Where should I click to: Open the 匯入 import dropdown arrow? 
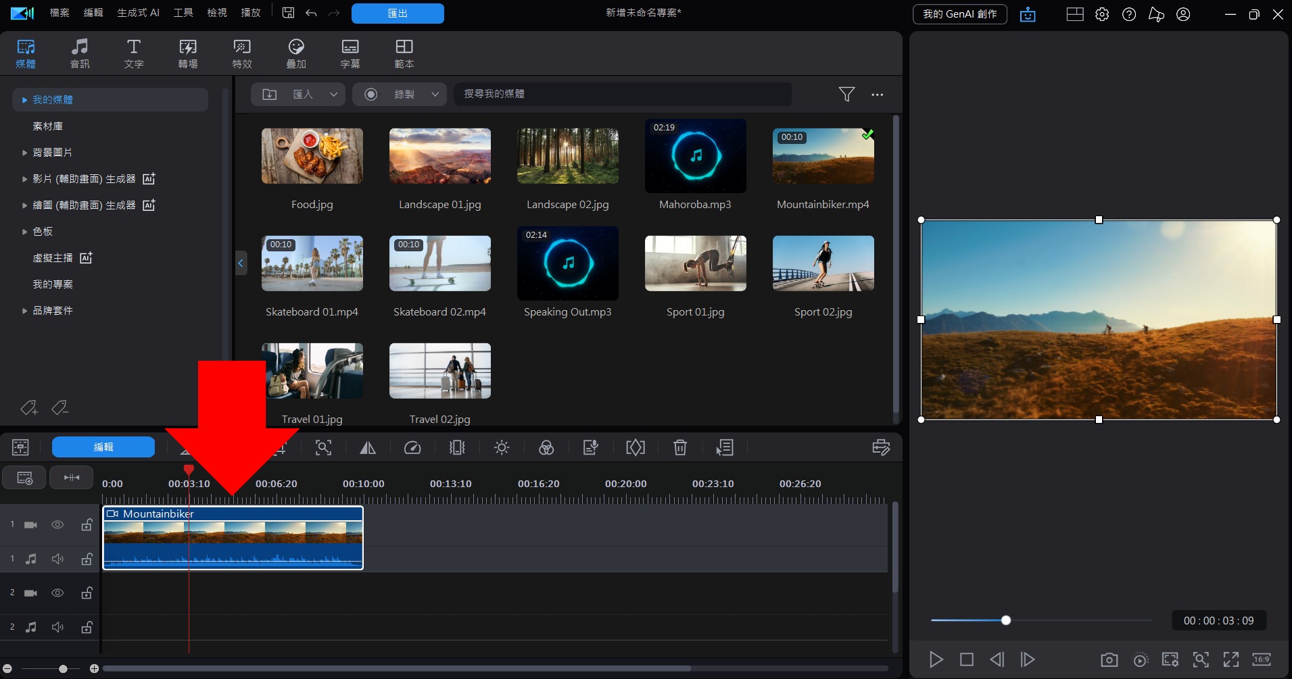(x=333, y=95)
